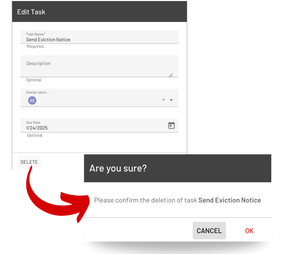Click the Task Name input field
Viewport: 282px width, 254px height.
pos(99,37)
